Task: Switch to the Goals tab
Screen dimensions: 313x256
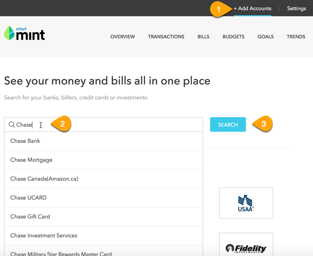Action: (x=265, y=37)
